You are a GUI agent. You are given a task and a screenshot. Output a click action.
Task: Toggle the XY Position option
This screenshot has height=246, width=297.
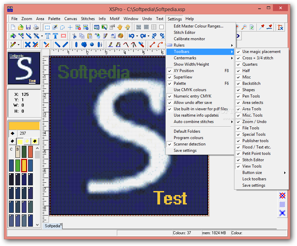click(x=200, y=71)
